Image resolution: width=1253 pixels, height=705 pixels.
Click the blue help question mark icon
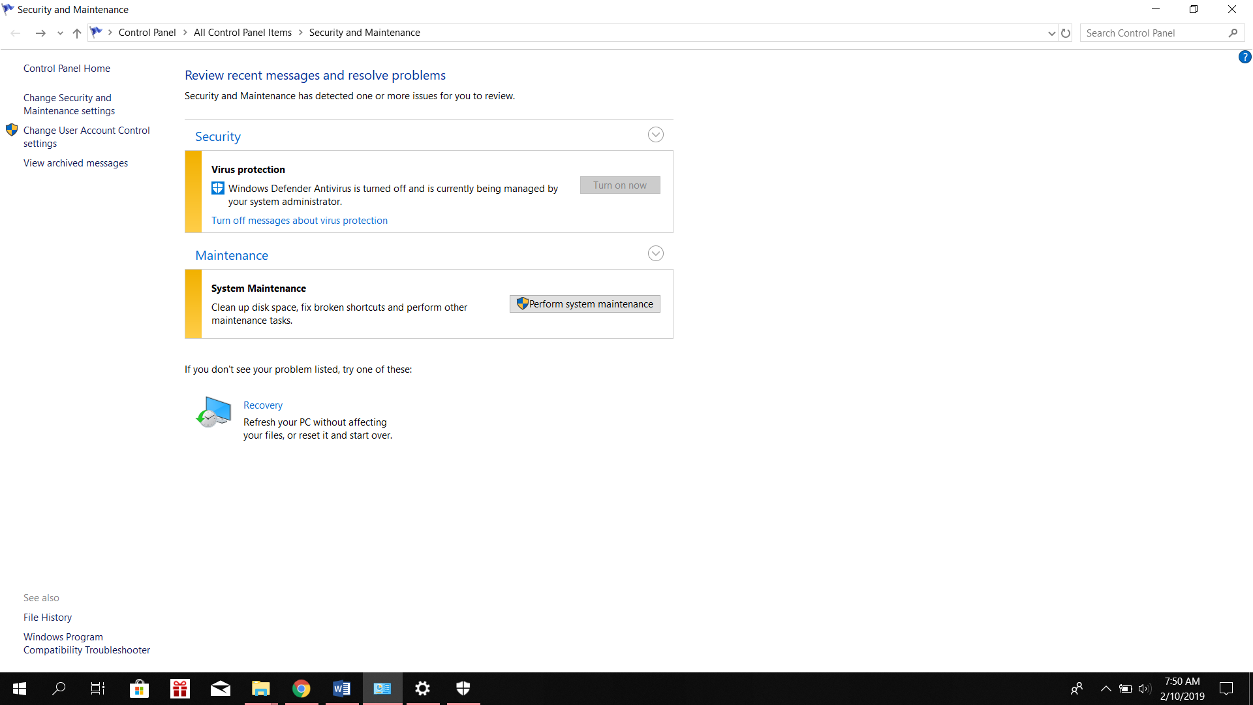1245,57
